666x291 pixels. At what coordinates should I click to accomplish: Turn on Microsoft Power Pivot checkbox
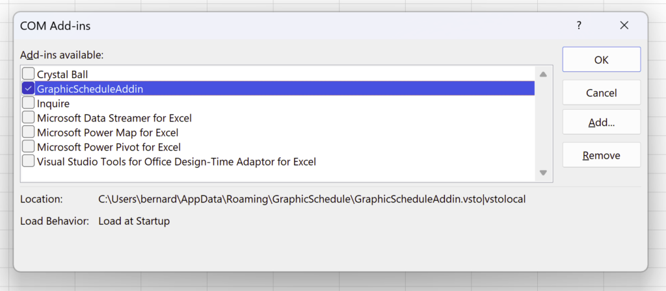click(x=29, y=147)
